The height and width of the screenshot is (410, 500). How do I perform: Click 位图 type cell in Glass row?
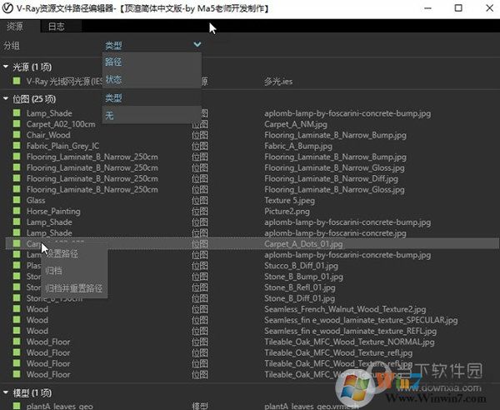[x=200, y=200]
